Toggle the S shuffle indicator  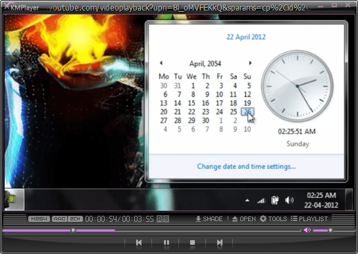coord(166,219)
